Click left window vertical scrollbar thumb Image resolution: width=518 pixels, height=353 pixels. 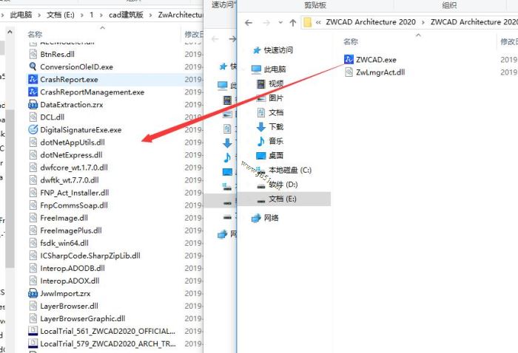[x=10, y=188]
